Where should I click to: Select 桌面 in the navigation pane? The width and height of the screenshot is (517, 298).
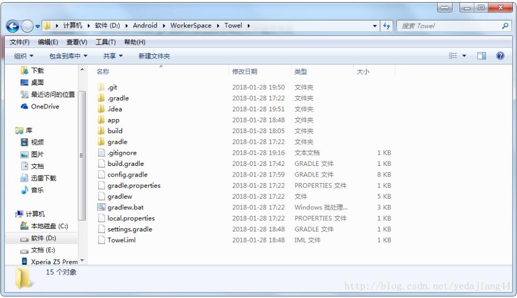(x=32, y=83)
